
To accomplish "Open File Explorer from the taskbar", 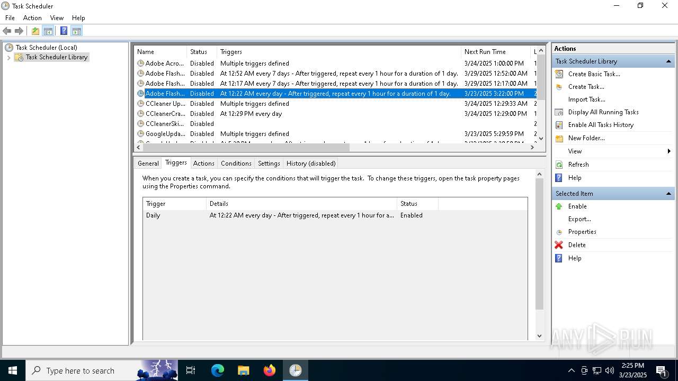I will [x=244, y=370].
